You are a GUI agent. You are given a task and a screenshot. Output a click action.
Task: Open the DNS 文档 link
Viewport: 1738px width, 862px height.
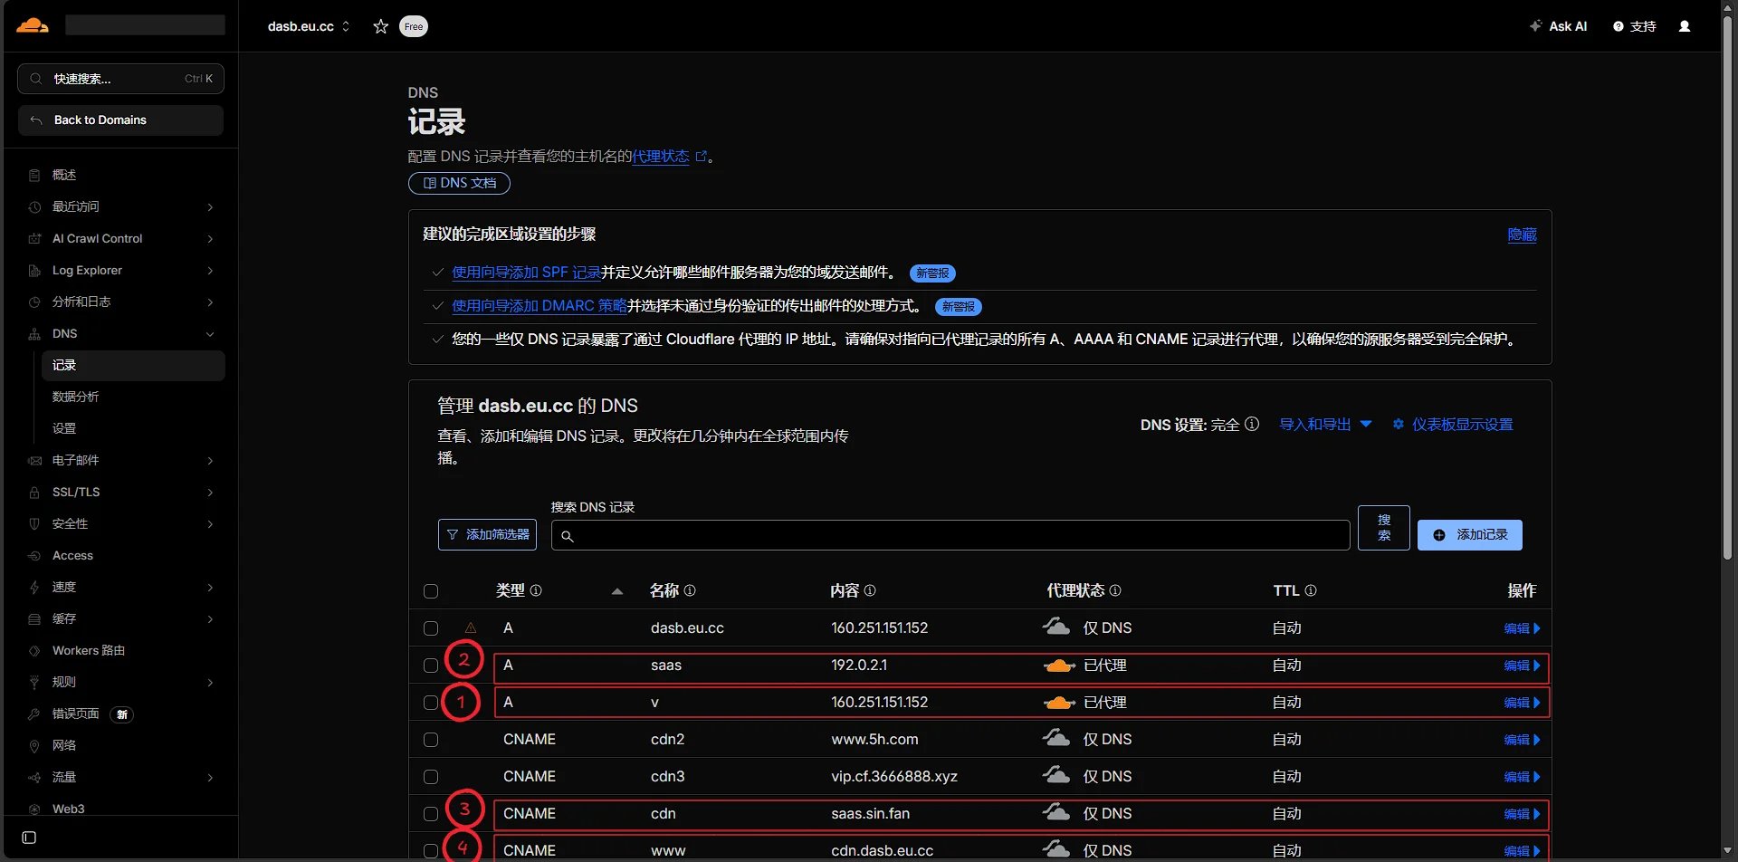(x=459, y=183)
